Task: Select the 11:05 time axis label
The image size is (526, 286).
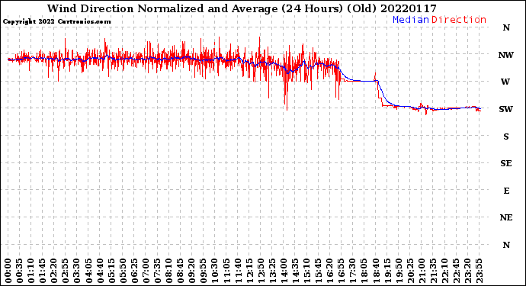Action: [x=226, y=271]
